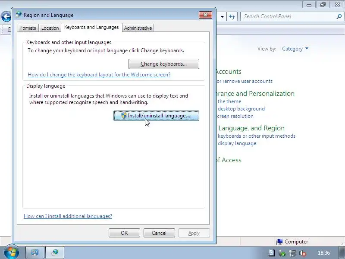Click Change the theme link
Viewport: 345px width, 259px height.
(229, 101)
